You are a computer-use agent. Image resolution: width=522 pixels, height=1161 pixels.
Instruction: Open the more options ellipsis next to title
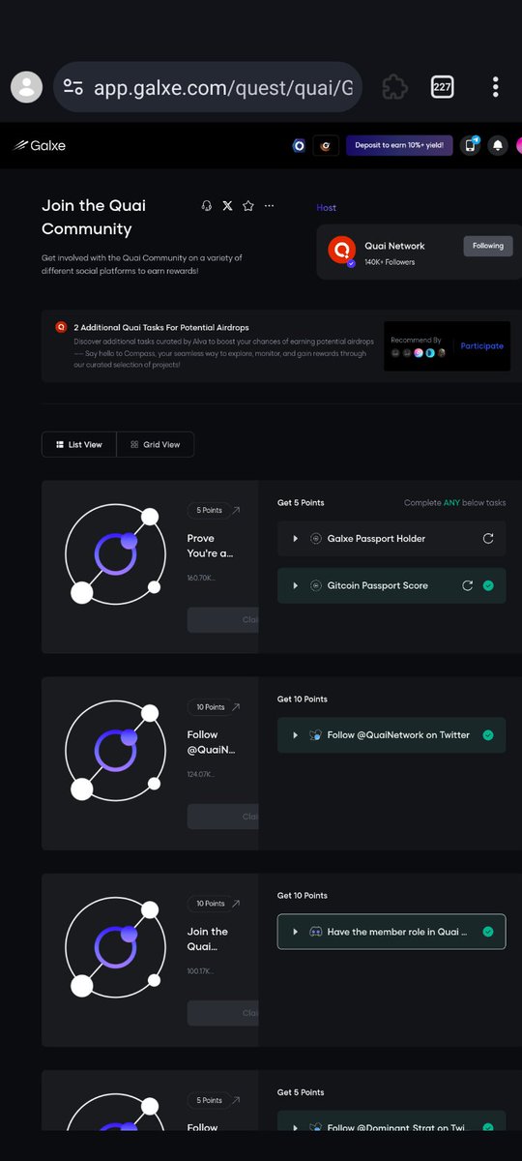(269, 206)
